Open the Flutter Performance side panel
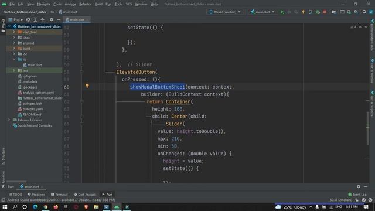Image resolution: width=375 pixels, height=211 pixels. pos(372,35)
